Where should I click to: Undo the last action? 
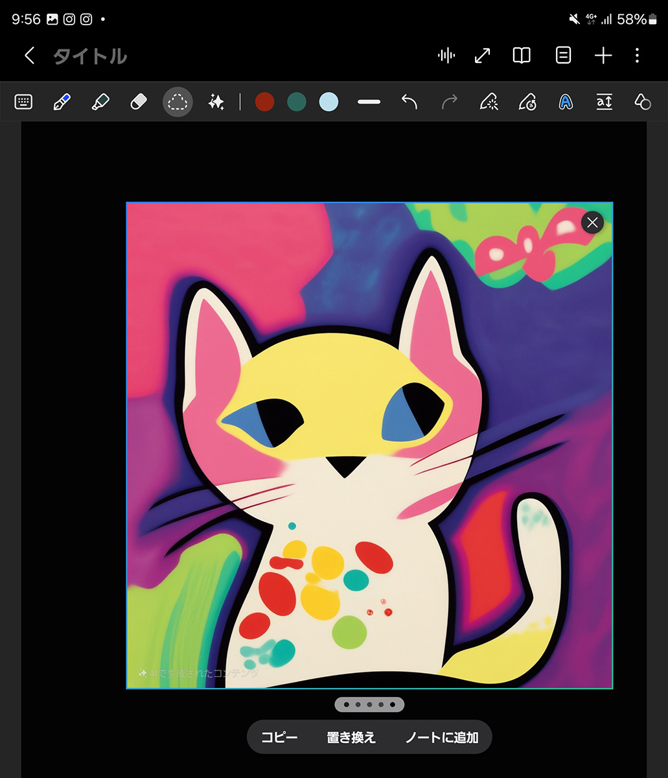point(409,102)
